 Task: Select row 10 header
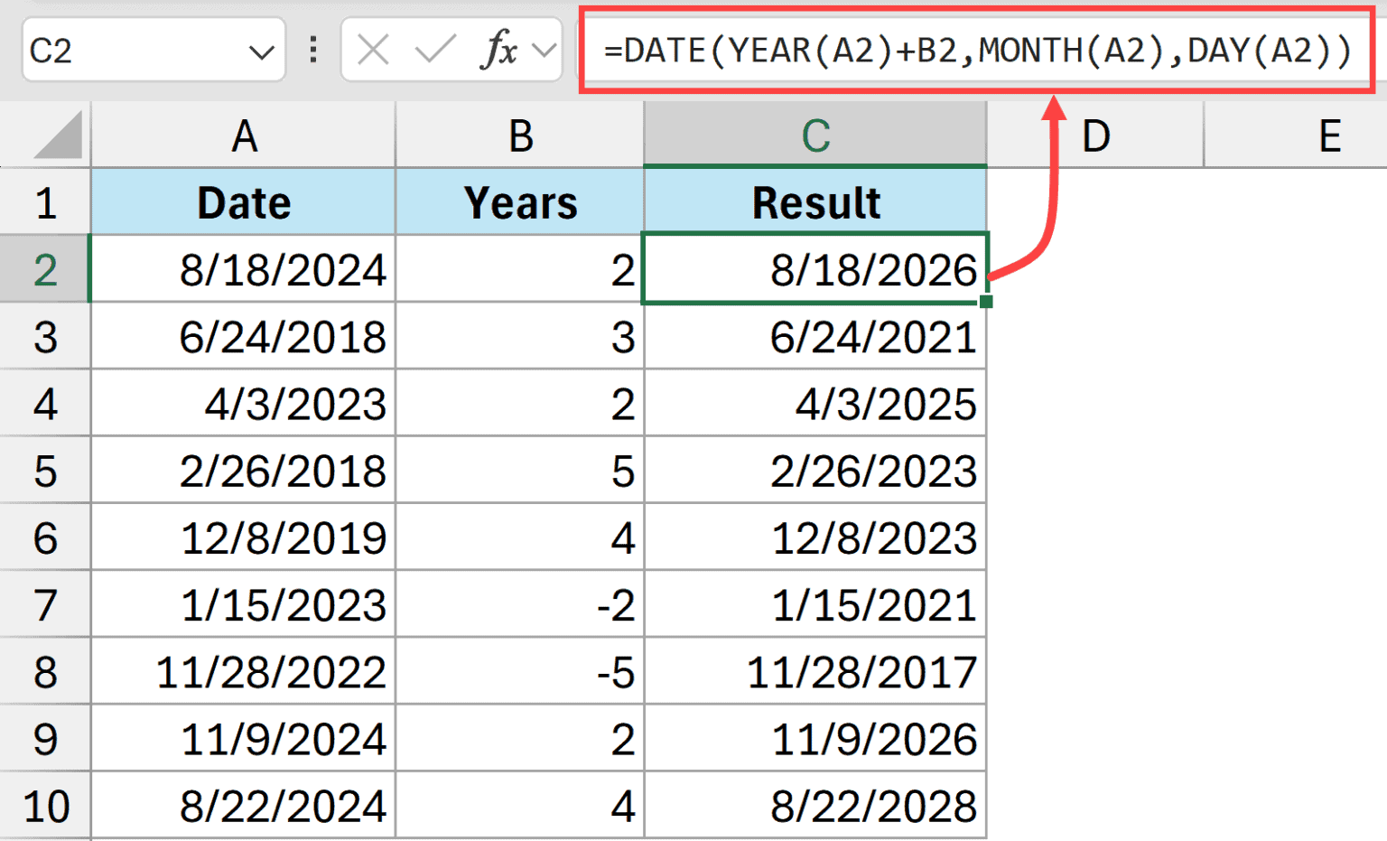pyautogui.click(x=45, y=806)
